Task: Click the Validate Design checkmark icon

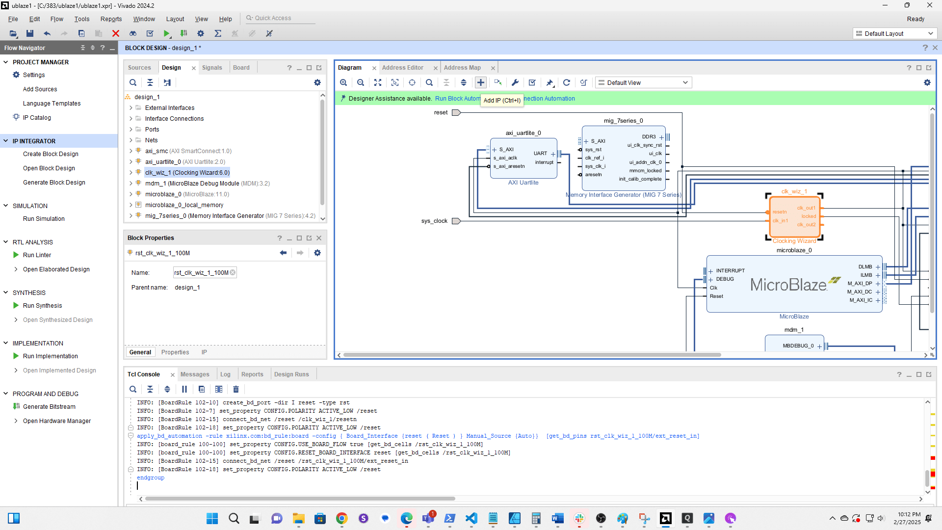Action: [532, 82]
